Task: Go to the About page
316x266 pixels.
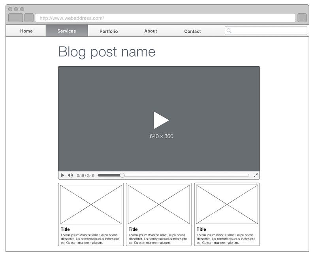Action: [x=150, y=31]
